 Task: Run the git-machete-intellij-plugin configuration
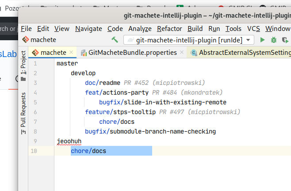[262, 40]
